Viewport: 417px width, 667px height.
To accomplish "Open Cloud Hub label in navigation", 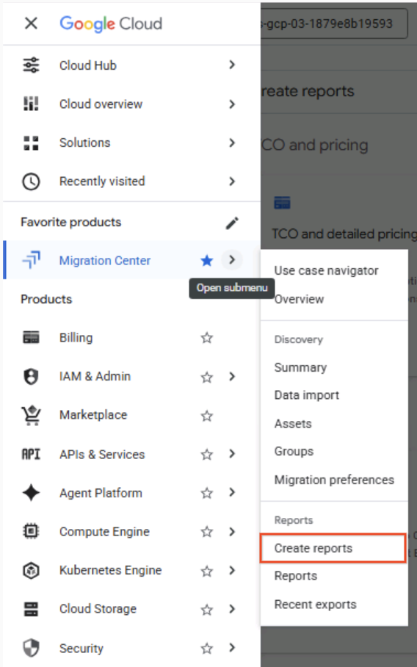I will coord(88,65).
